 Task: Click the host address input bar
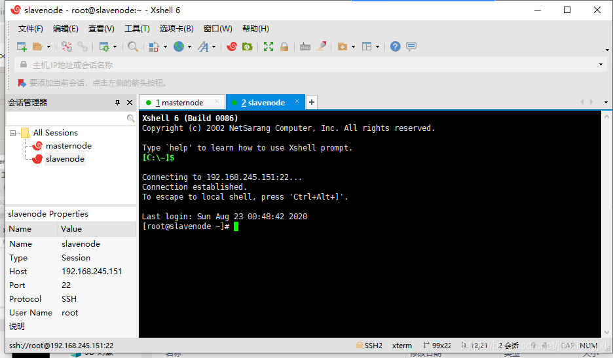point(311,65)
